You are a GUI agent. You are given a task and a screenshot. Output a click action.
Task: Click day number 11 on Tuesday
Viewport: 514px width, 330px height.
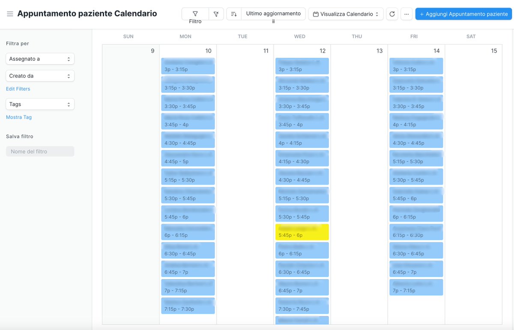266,51
